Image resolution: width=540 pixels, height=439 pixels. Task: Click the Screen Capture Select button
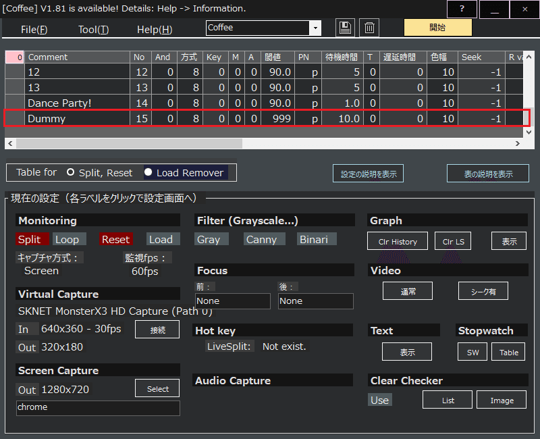pos(157,388)
